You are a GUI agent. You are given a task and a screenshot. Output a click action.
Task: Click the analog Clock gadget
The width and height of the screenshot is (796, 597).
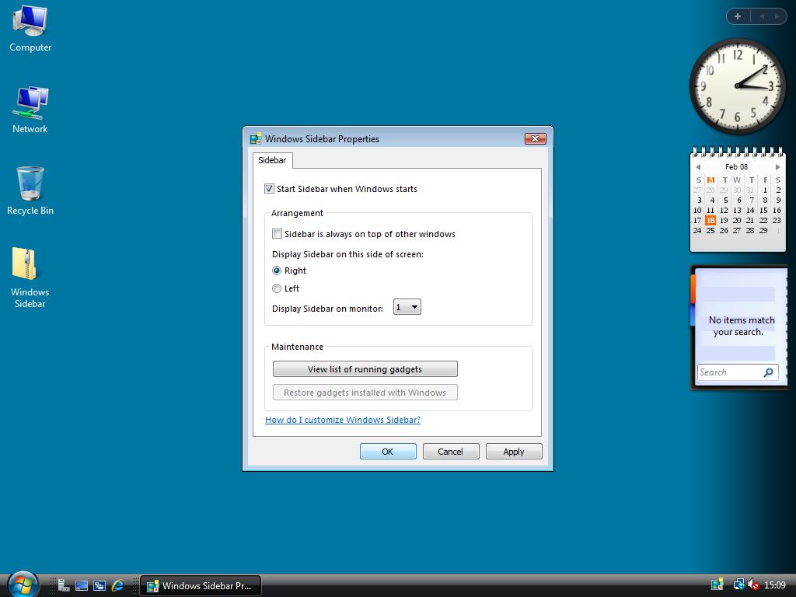(737, 86)
